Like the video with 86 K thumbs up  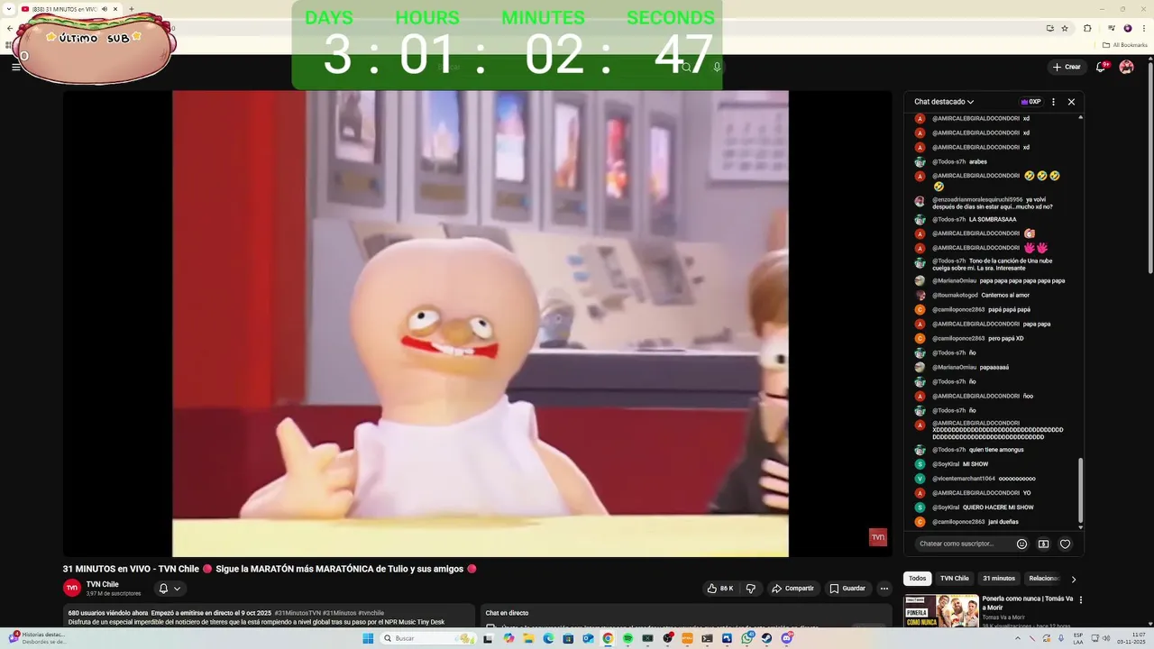click(x=719, y=589)
